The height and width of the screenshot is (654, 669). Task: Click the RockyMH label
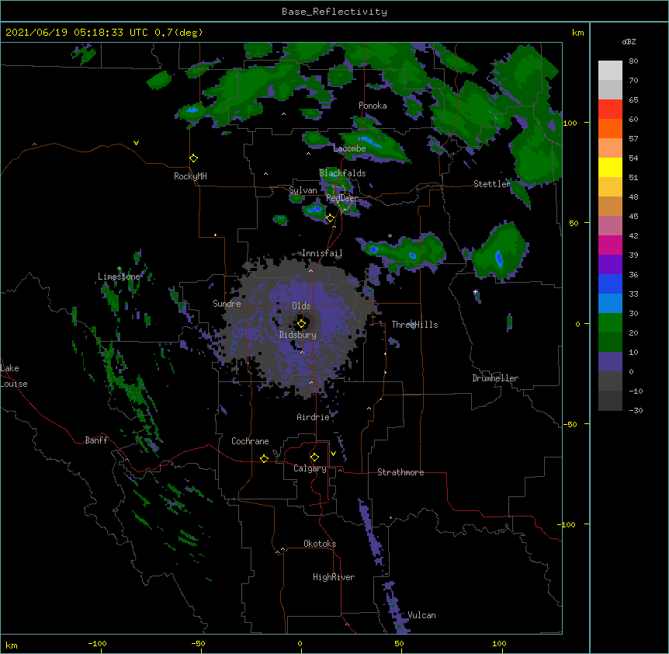pyautogui.click(x=190, y=176)
